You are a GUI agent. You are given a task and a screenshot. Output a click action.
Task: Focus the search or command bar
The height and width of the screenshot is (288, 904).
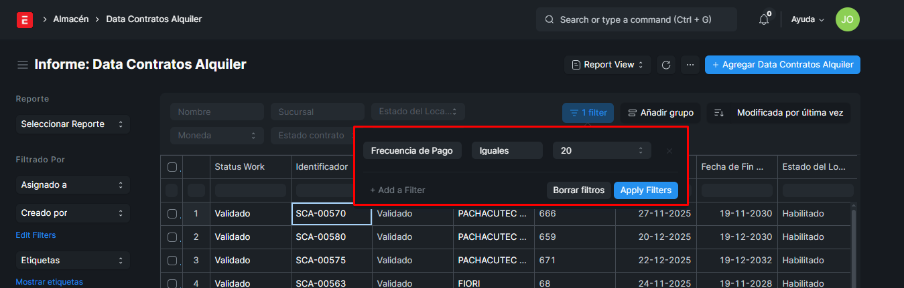pos(636,19)
